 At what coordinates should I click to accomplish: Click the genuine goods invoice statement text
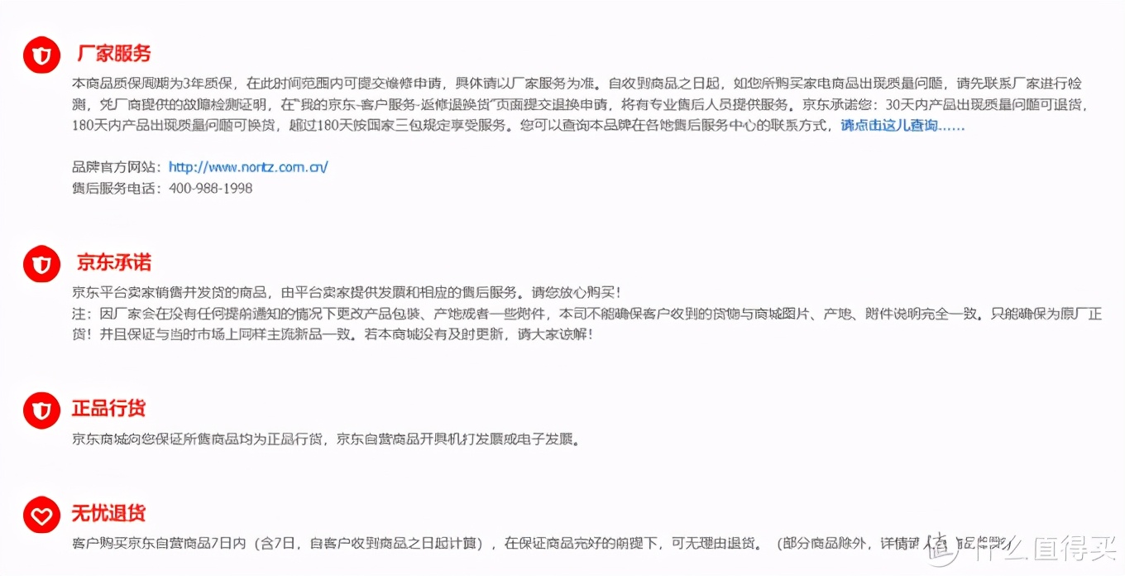point(326,439)
